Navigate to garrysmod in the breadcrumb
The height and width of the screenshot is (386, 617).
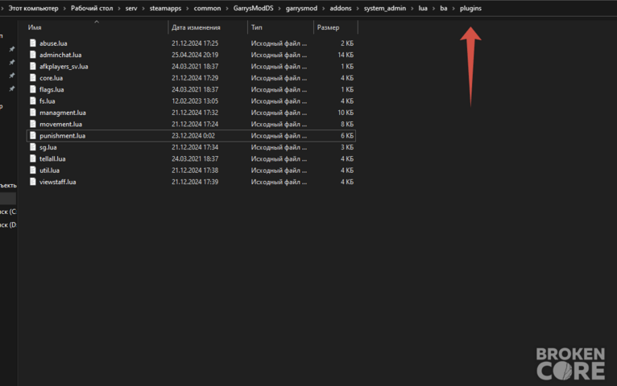301,8
